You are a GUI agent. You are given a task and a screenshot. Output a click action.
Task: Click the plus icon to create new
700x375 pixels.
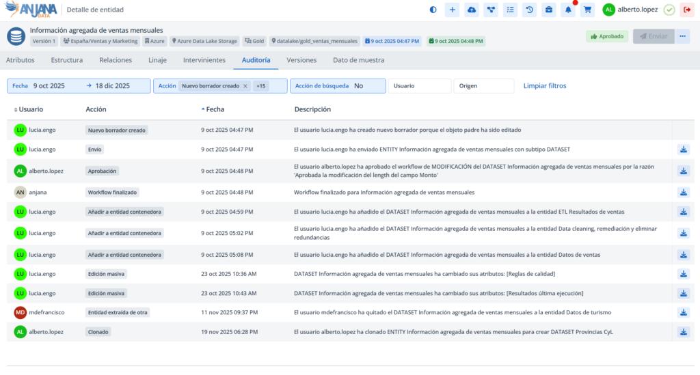click(x=452, y=10)
